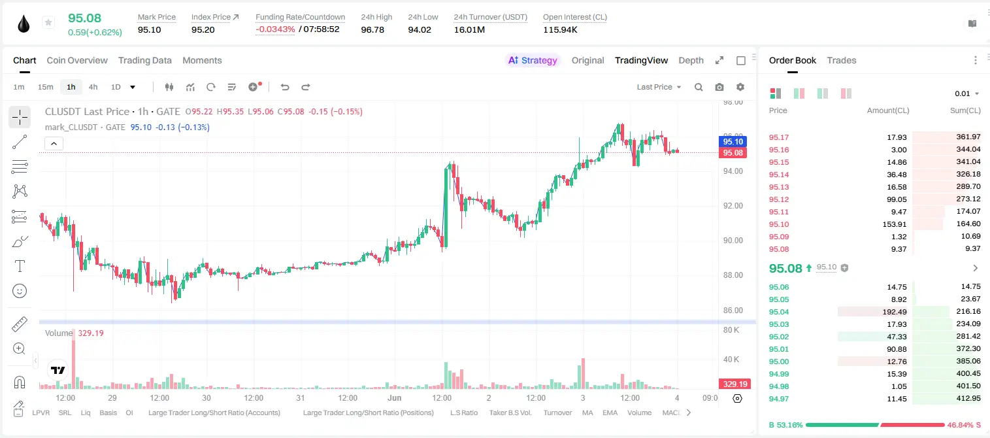Screen dimensions: 990x438
Task: Open the emoji sticker tool
Action: coord(20,291)
